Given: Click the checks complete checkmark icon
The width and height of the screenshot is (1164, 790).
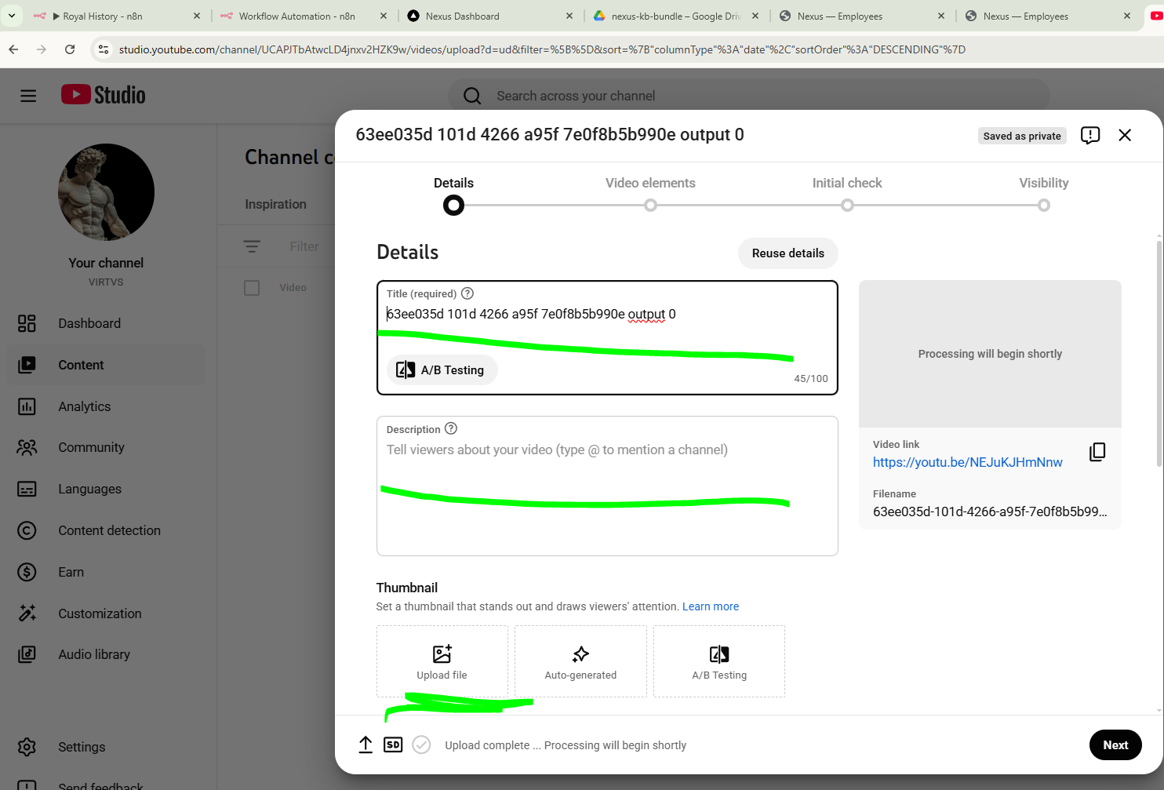Looking at the screenshot, I should pyautogui.click(x=421, y=744).
